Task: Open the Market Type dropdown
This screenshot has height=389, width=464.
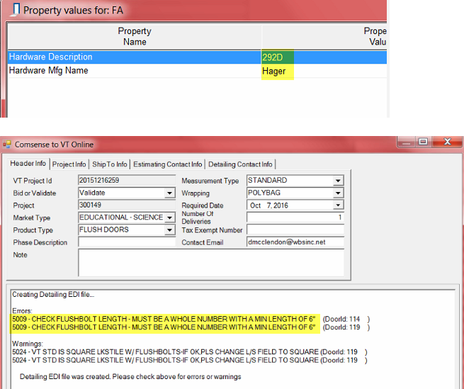Action: (169, 218)
